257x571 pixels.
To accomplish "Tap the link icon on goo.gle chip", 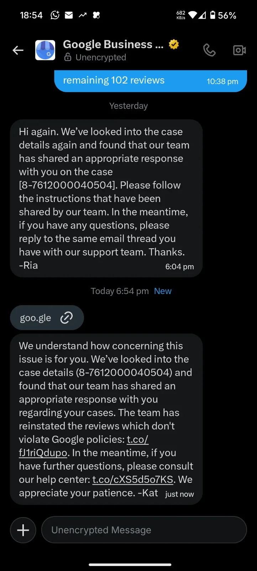I will [x=67, y=318].
